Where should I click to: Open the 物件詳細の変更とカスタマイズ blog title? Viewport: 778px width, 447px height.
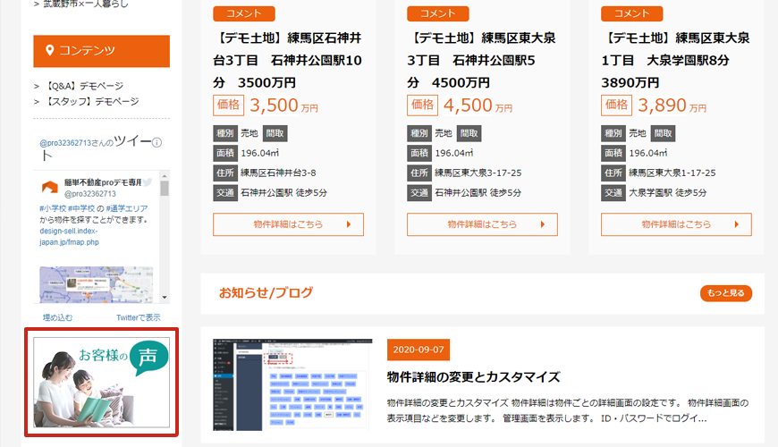click(473, 376)
